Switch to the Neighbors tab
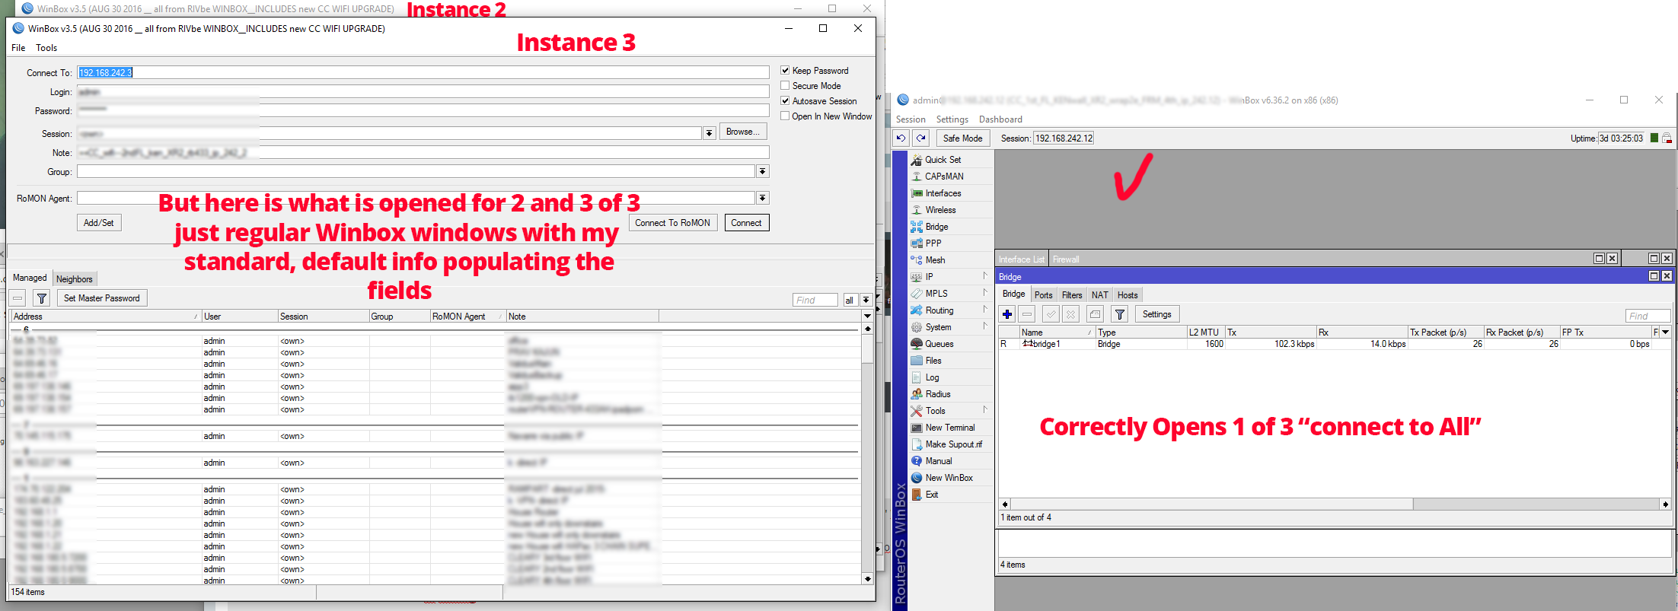The width and height of the screenshot is (1678, 611). coord(75,279)
